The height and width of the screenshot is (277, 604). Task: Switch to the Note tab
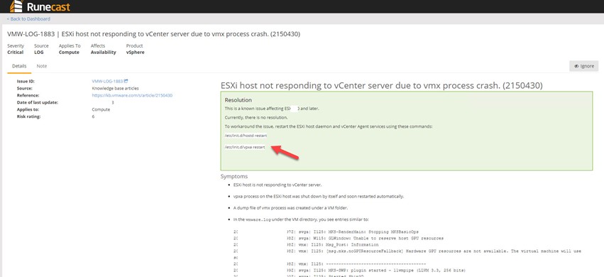point(42,66)
